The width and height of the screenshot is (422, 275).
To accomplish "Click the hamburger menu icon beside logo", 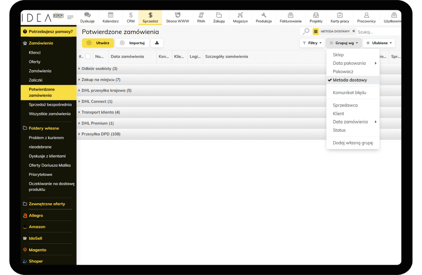I will tap(70, 17).
